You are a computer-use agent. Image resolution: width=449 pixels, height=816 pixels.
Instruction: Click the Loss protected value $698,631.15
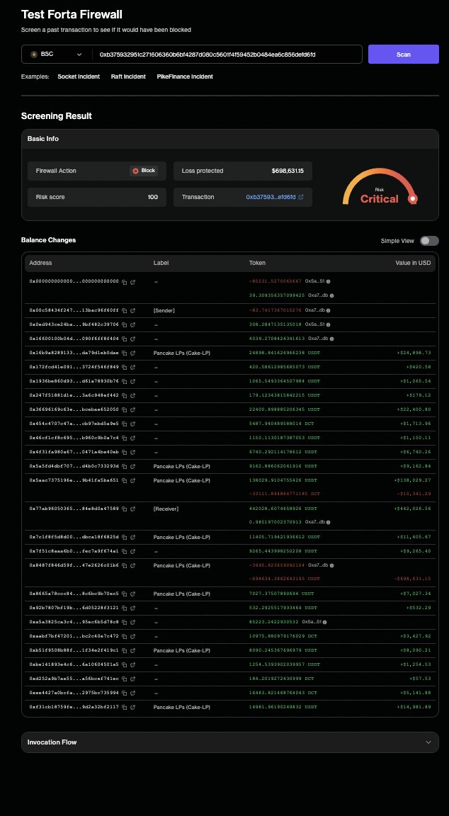click(x=288, y=171)
